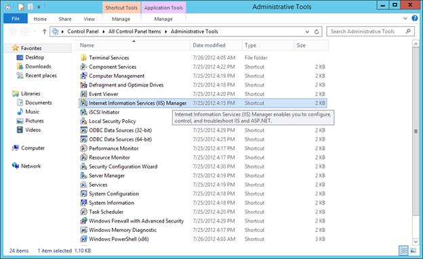Click the Windows Memory Diagnostic icon
Viewport: 423px width, 259px height.
tap(83, 230)
